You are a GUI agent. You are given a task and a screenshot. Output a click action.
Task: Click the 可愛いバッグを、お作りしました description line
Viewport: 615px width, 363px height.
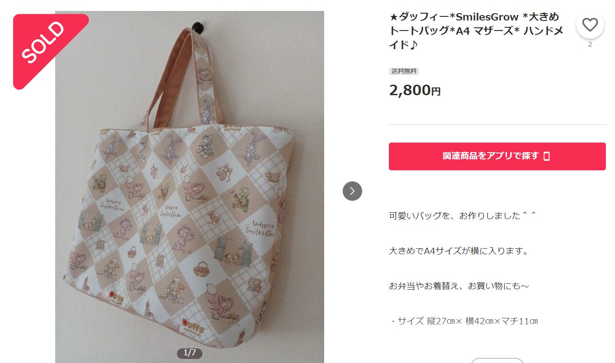tap(462, 215)
